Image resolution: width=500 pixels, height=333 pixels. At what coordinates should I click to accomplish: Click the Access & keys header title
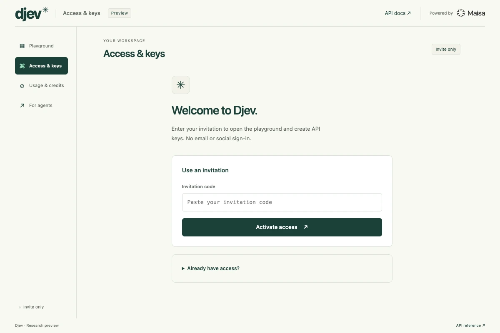point(82,13)
